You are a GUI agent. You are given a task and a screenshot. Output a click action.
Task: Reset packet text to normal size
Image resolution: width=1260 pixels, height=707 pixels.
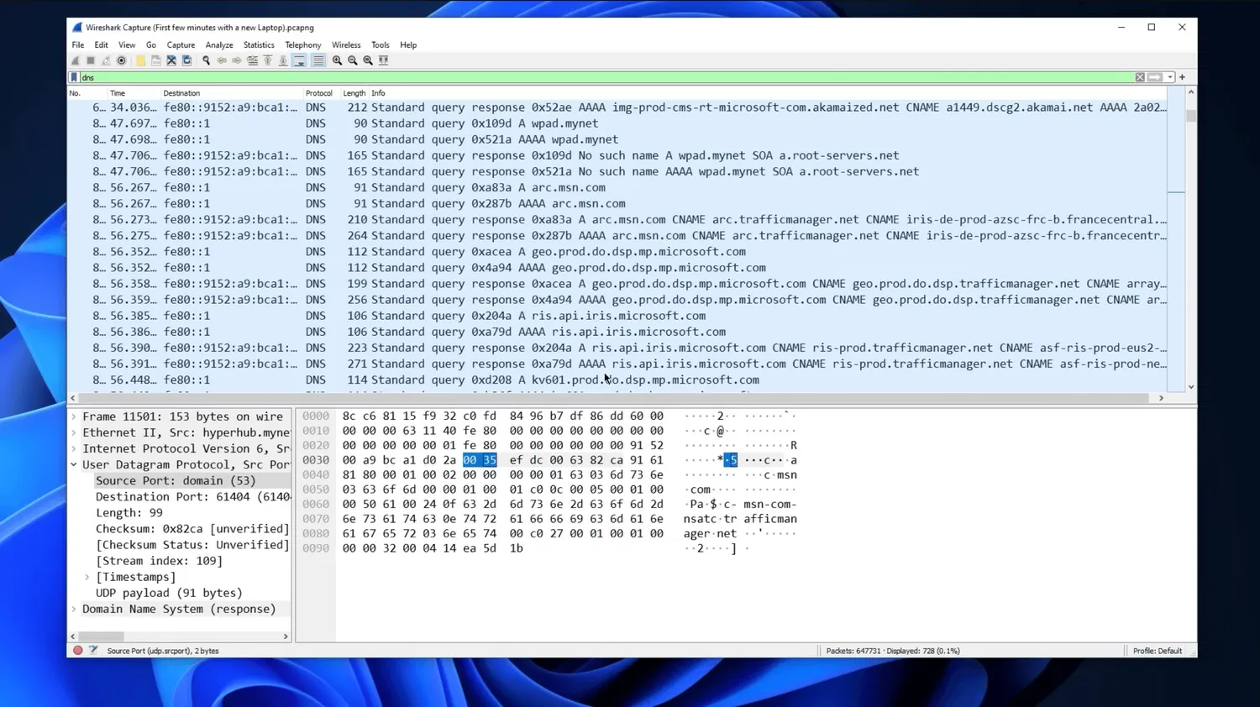pos(368,60)
